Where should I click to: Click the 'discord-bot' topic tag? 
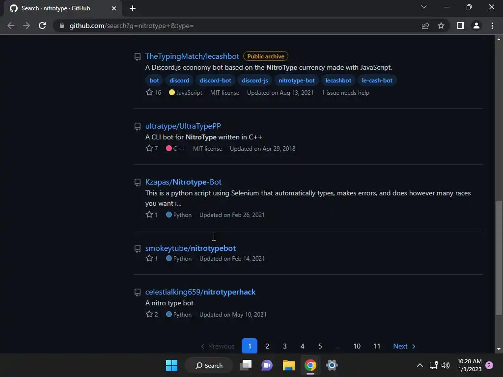coord(215,81)
